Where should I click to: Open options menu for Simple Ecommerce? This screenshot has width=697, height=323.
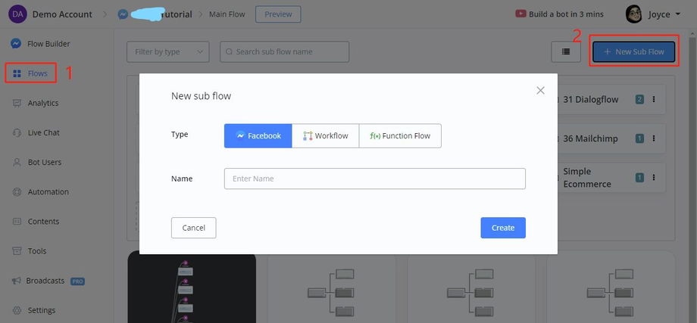[653, 178]
